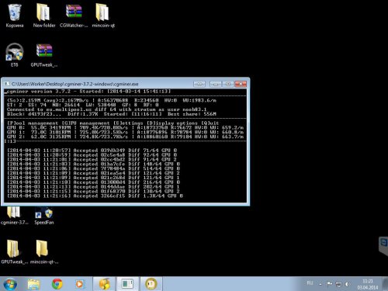Open the TeamViewer side panel tab
Image resolution: width=388 pixels, height=291 pixels.
click(x=383, y=244)
